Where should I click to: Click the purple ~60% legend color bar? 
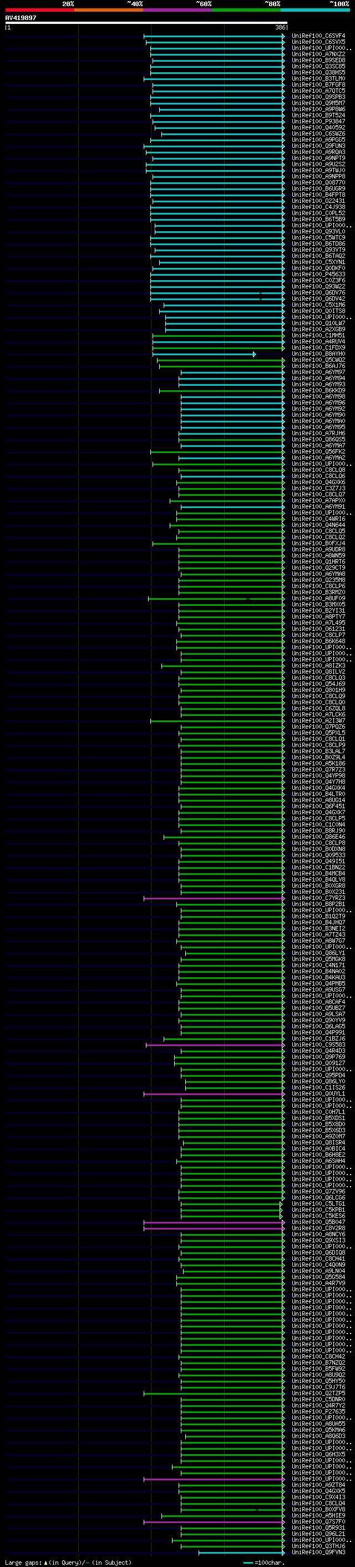point(177,10)
